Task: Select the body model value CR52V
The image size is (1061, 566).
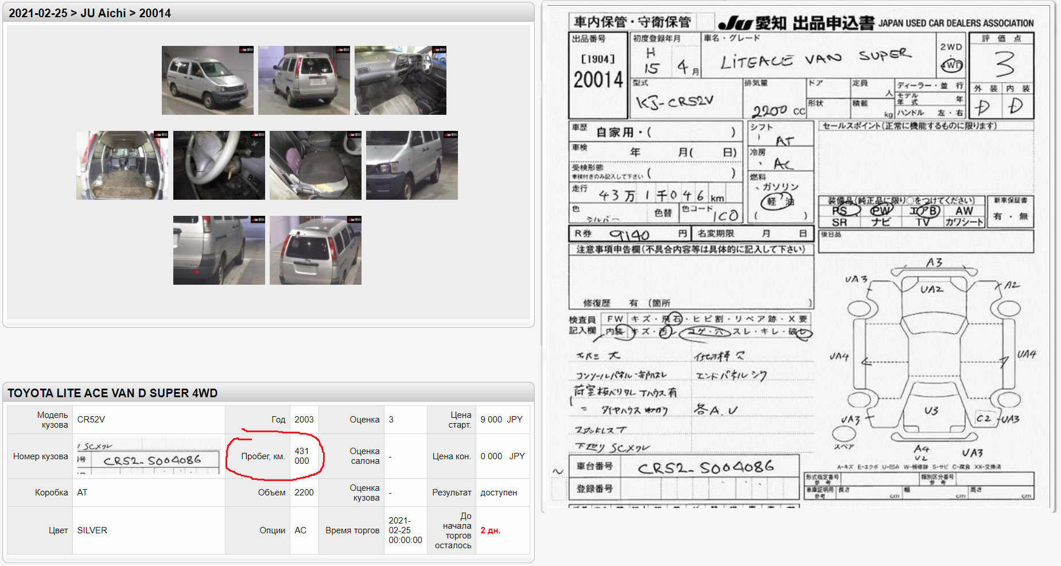Action: pos(91,420)
